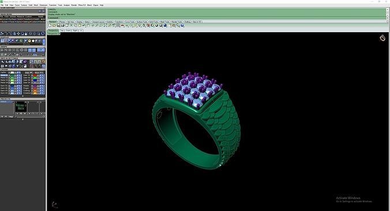Click the yellow sphere icon in Display panel
This screenshot has height=211, width=390.
click(x=29, y=41)
